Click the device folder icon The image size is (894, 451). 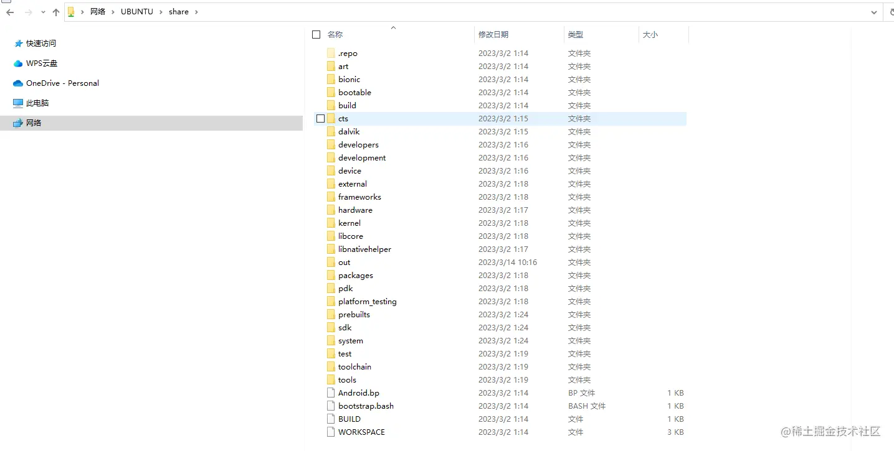[x=331, y=170]
